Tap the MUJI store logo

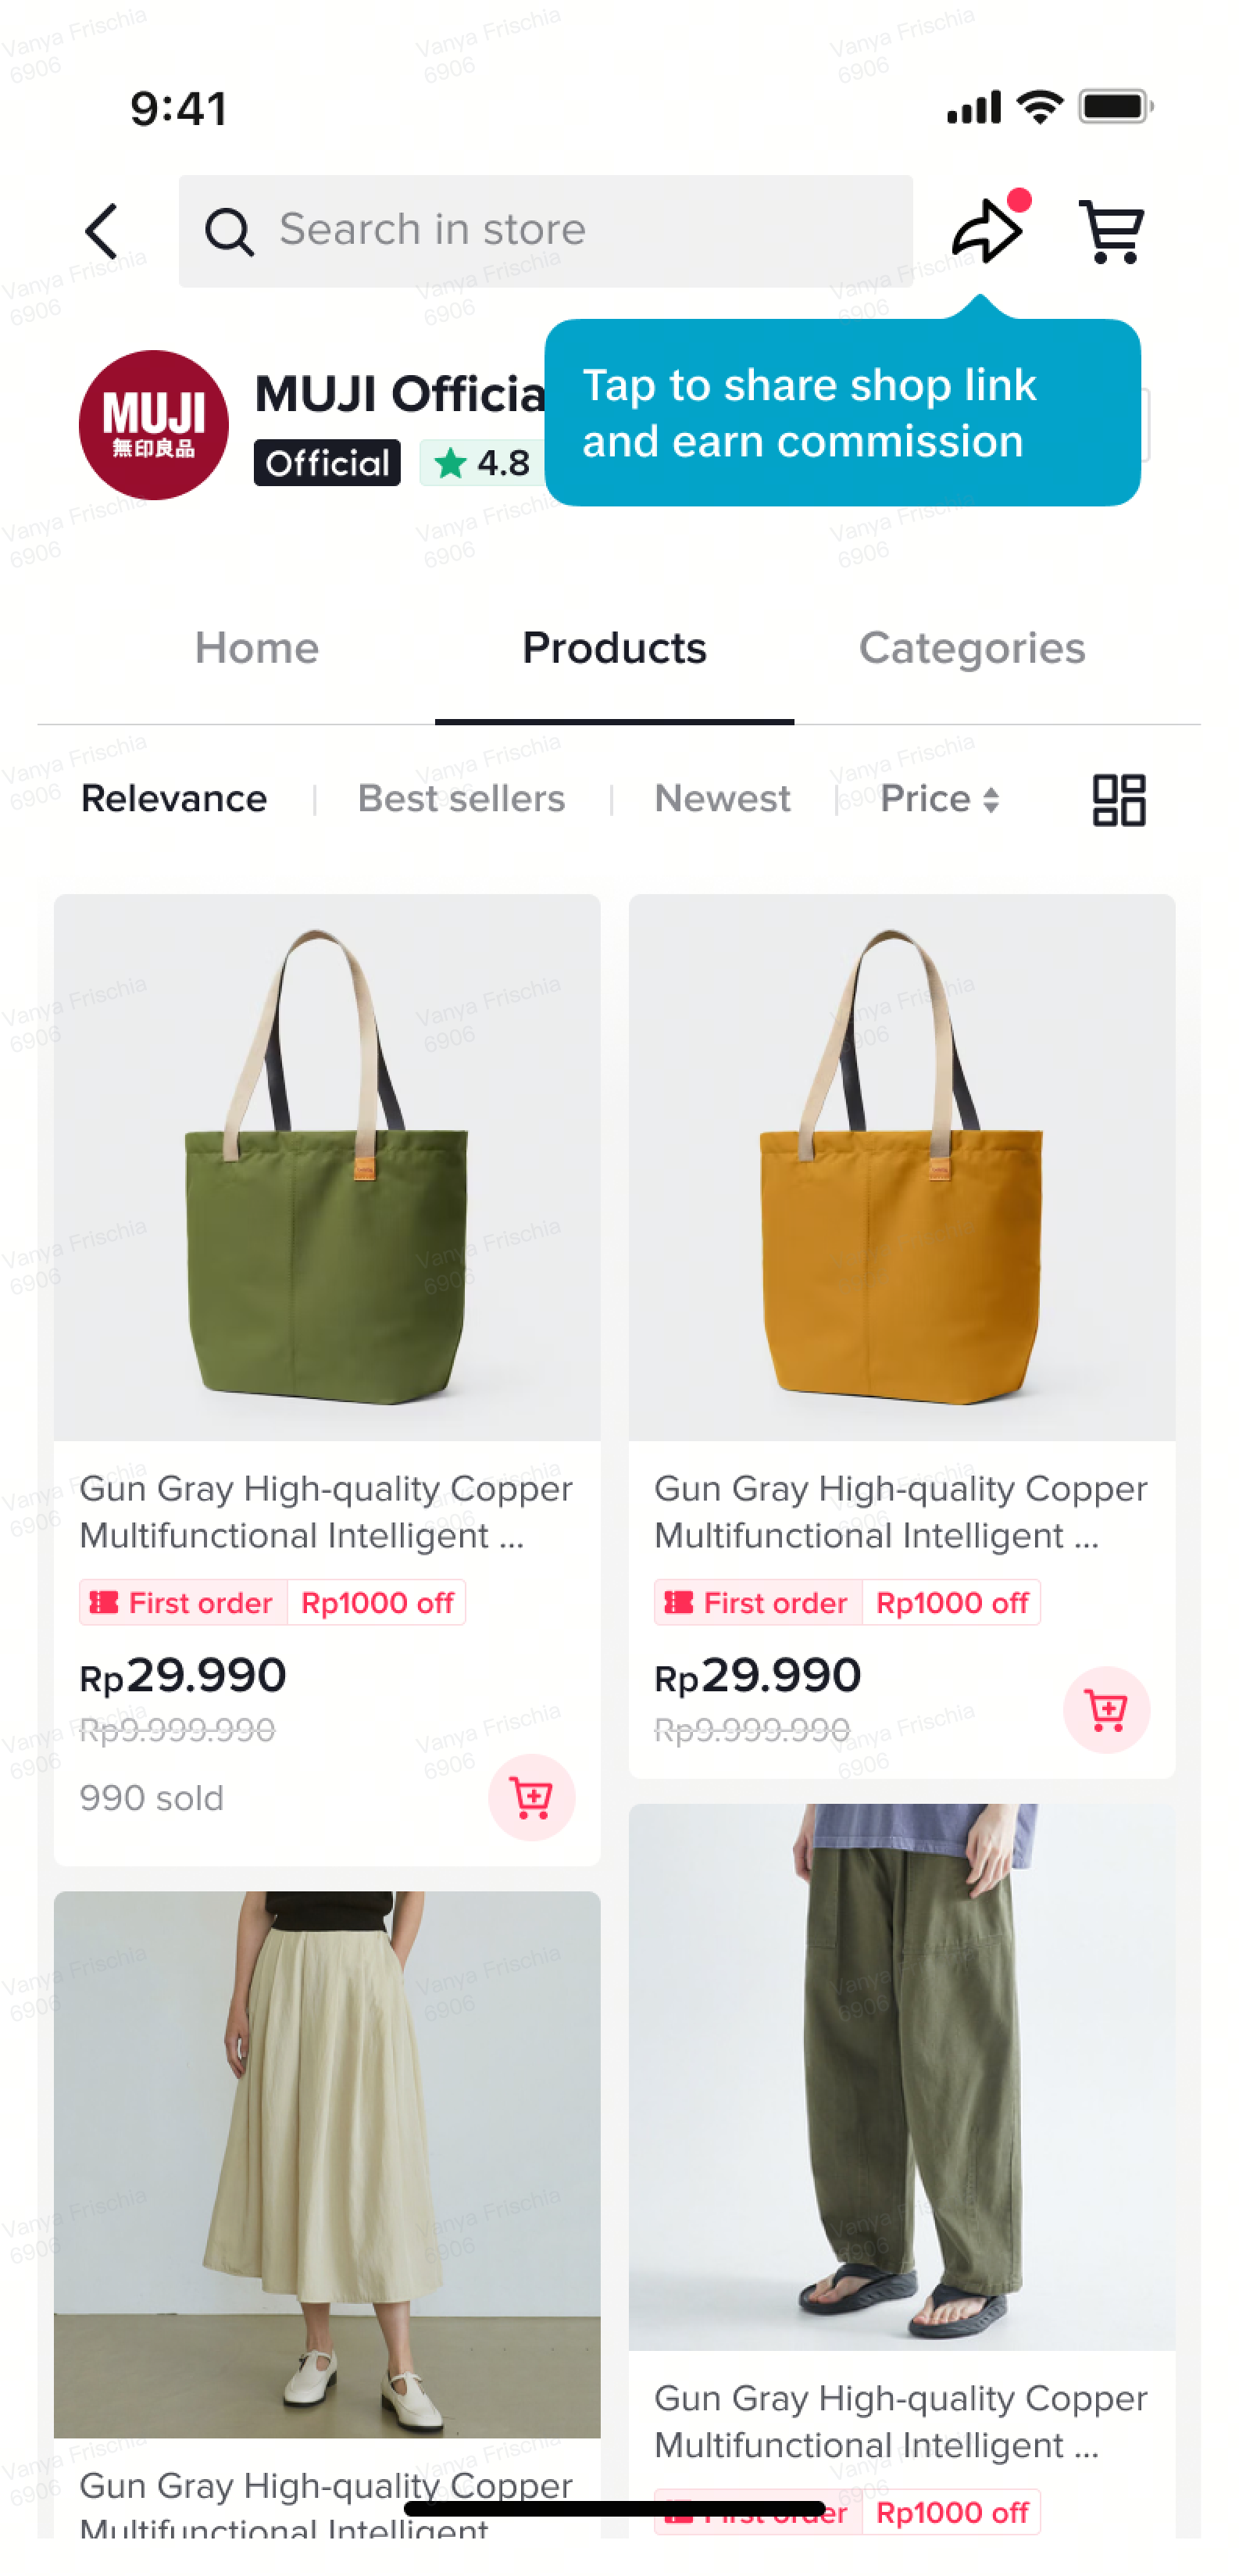tap(153, 425)
